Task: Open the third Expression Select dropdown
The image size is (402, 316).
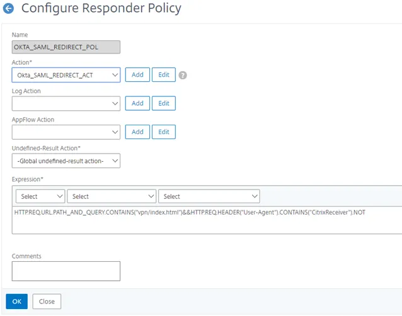Action: pos(209,196)
